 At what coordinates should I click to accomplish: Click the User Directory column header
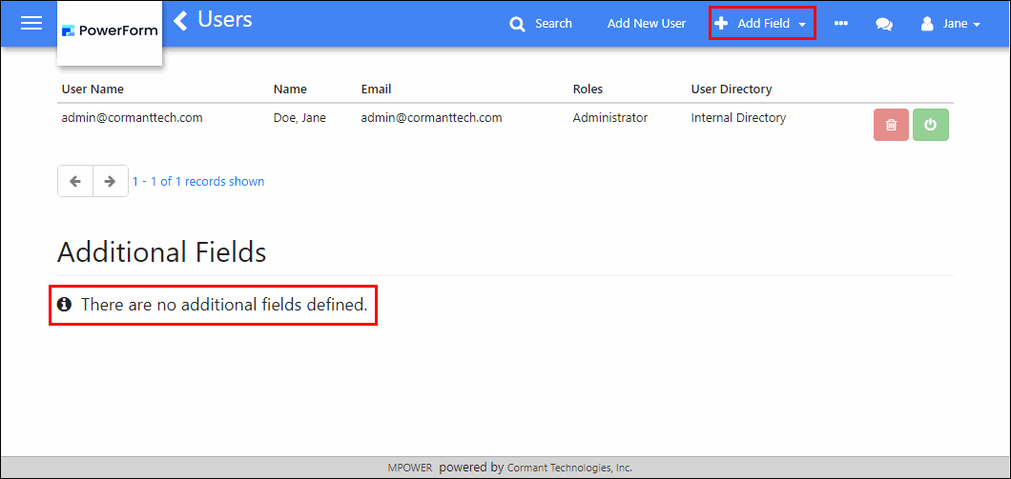(x=732, y=89)
